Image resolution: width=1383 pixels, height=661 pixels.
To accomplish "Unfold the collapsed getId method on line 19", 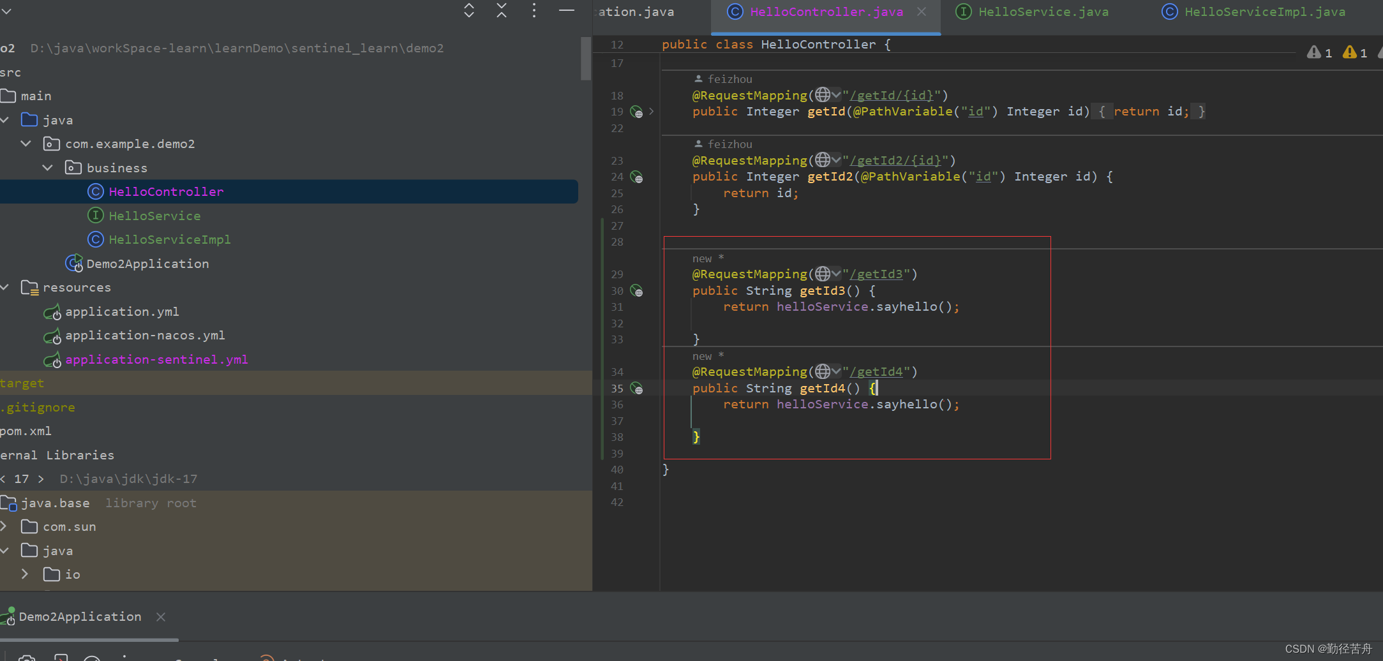I will click(651, 112).
